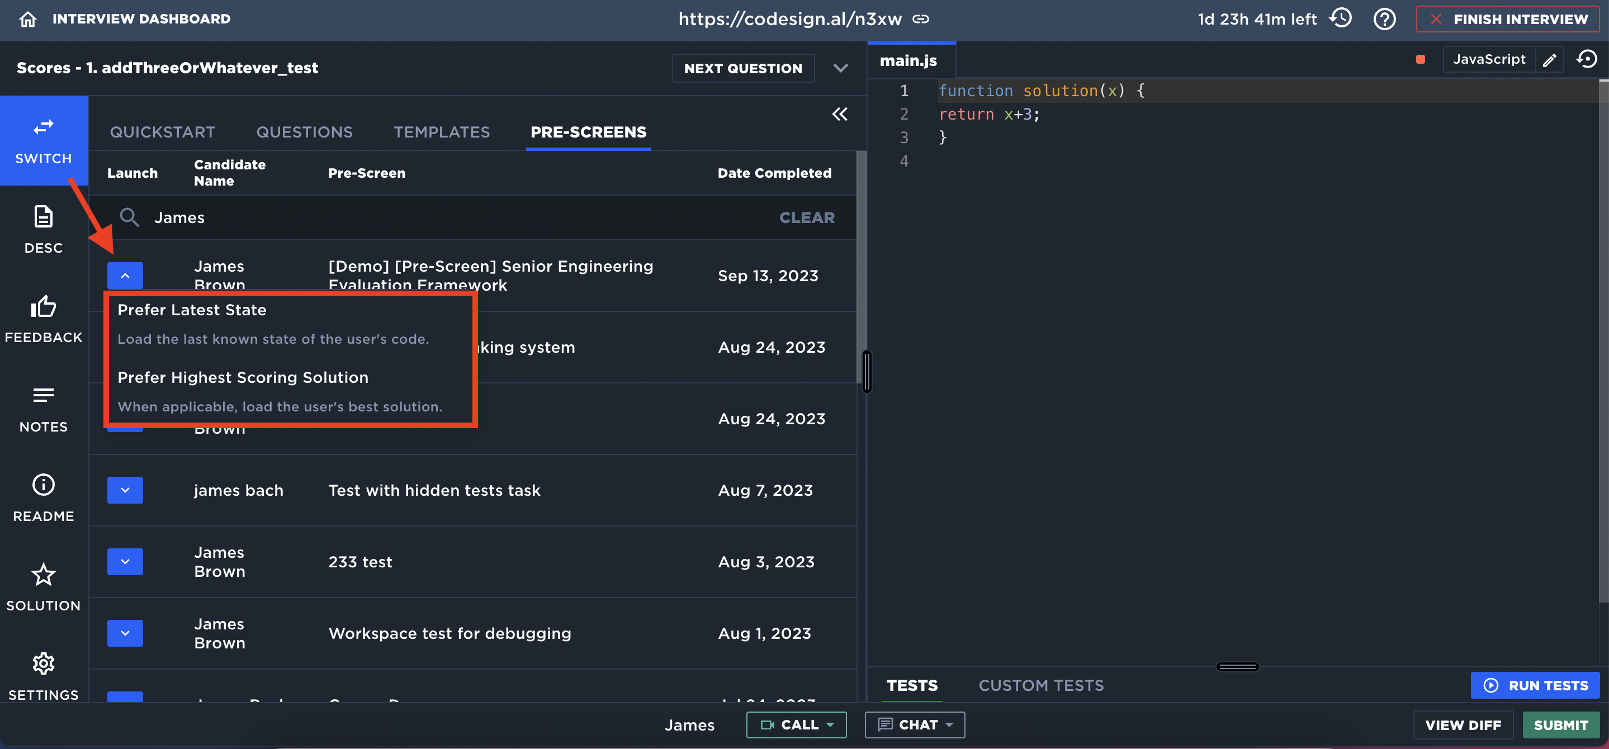
Task: Open the CHAT dropdown
Action: 915,724
